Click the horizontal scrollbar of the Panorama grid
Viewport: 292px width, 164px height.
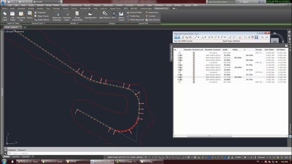(x=209, y=136)
